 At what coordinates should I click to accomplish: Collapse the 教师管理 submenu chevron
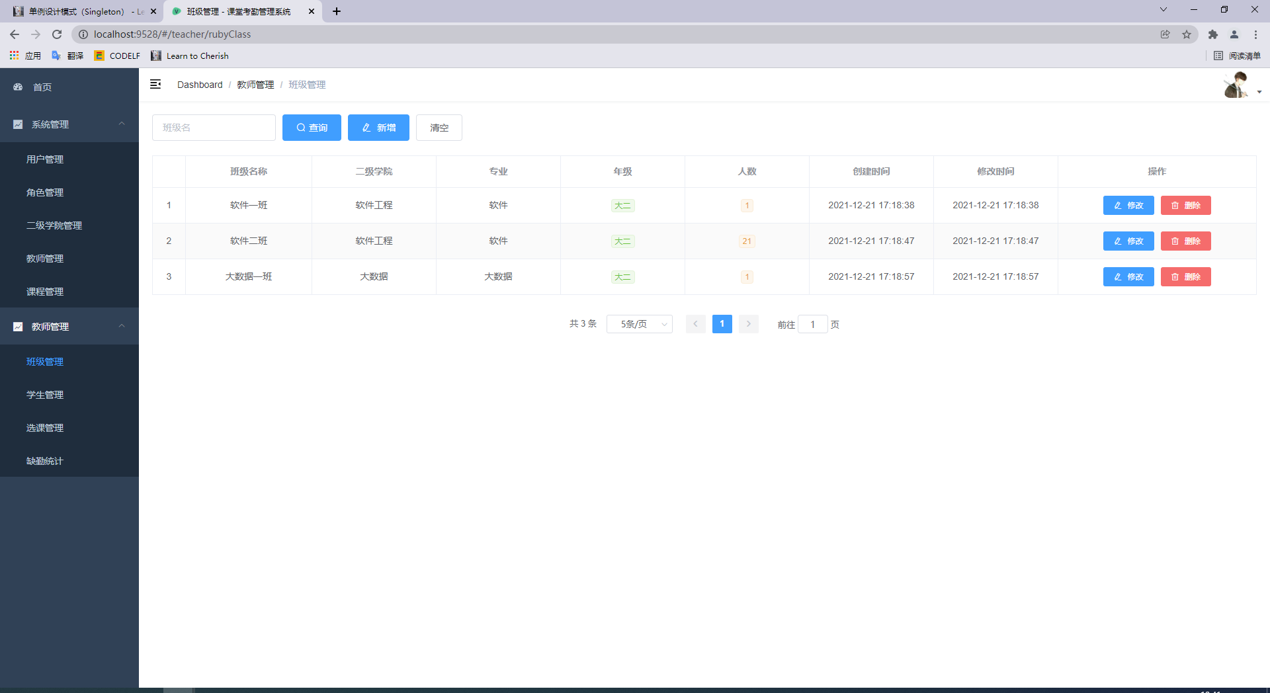[122, 326]
